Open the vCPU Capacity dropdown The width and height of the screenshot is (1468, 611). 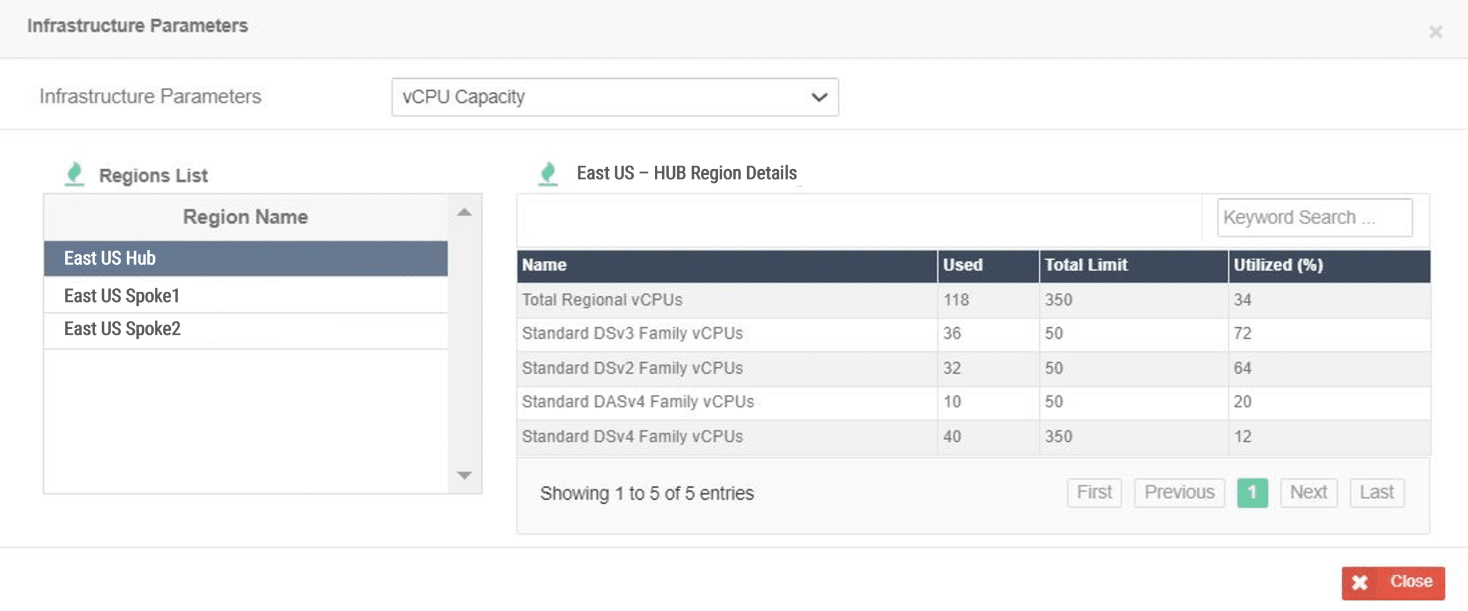[x=614, y=97]
